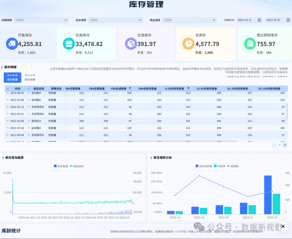Image resolution: width=292 pixels, height=239 pixels.
Task: Click the 建议移除库存 box icon
Action: coord(250,44)
